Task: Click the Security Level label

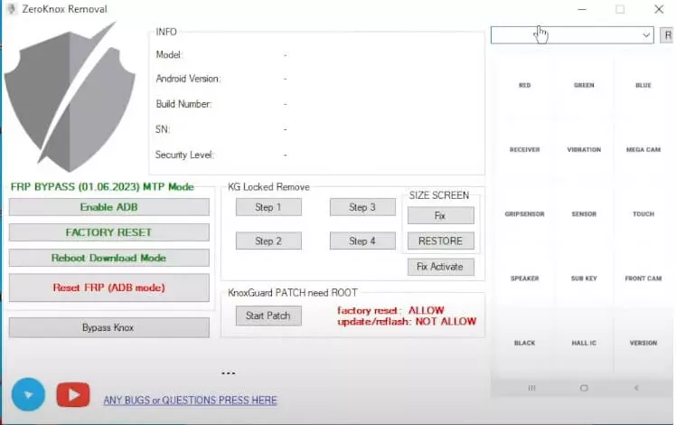Action: (184, 155)
